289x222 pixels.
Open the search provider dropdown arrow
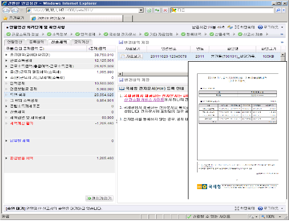click(x=284, y=10)
